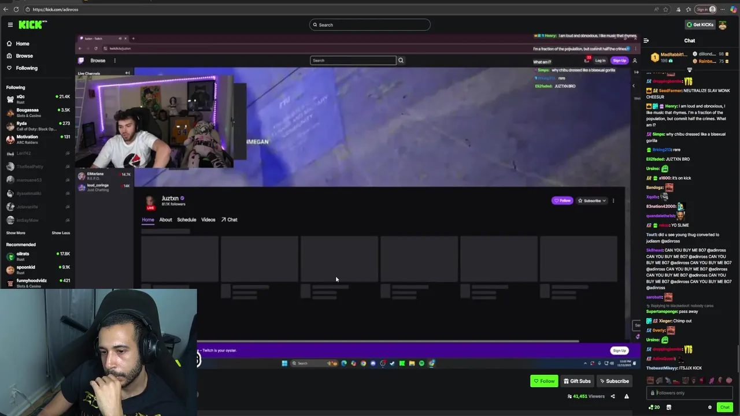Expand following list with Show More

click(16, 233)
